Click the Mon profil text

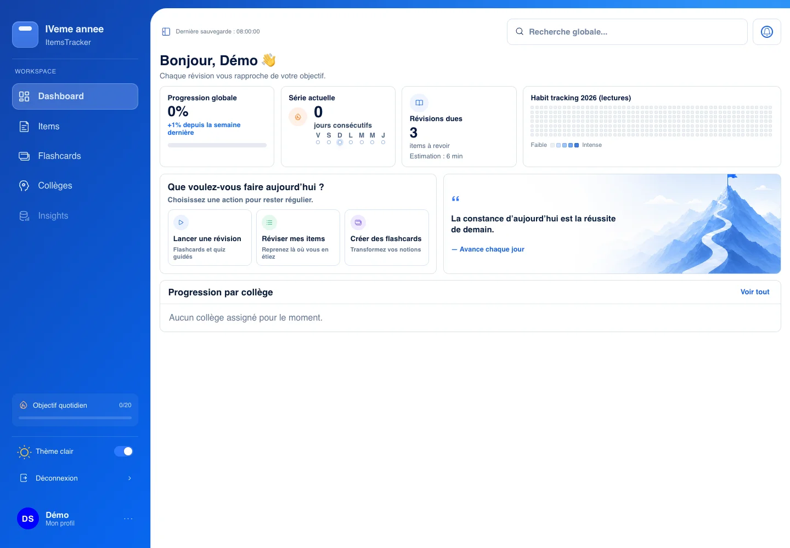[x=60, y=523]
